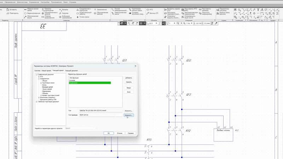Expand Таблично-текстовый документ node
Viewport: 283px width, 159px height.
point(36,102)
